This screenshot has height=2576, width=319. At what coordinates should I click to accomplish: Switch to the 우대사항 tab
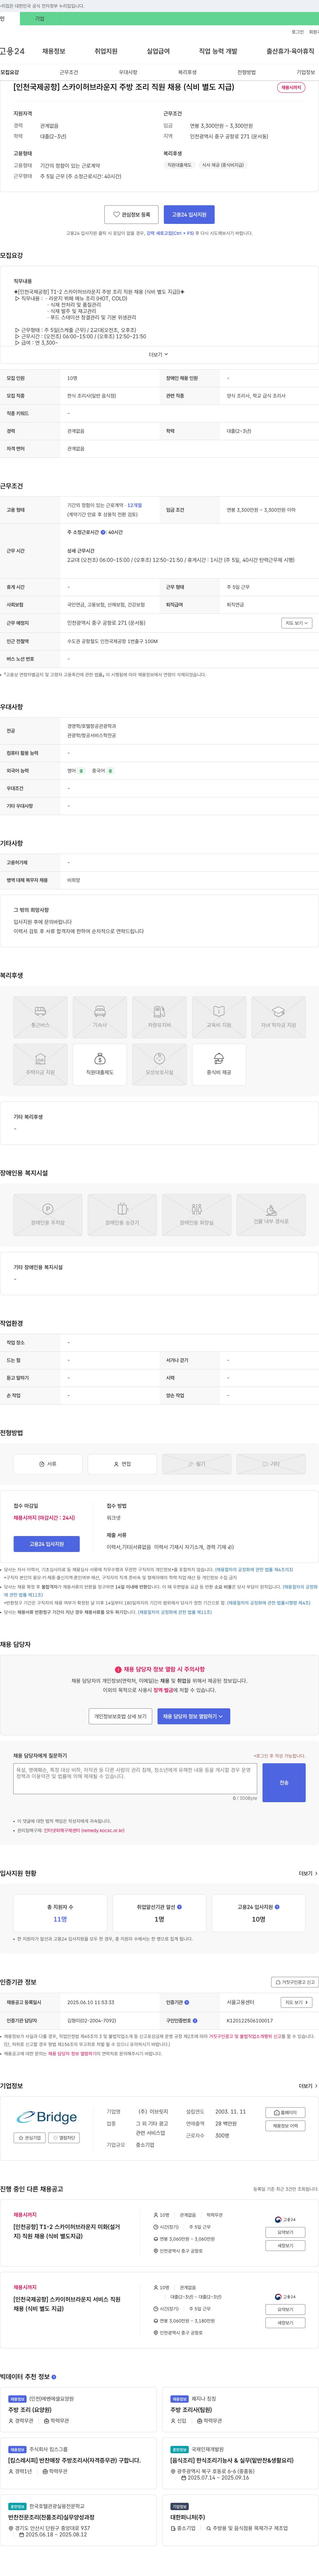(x=128, y=72)
